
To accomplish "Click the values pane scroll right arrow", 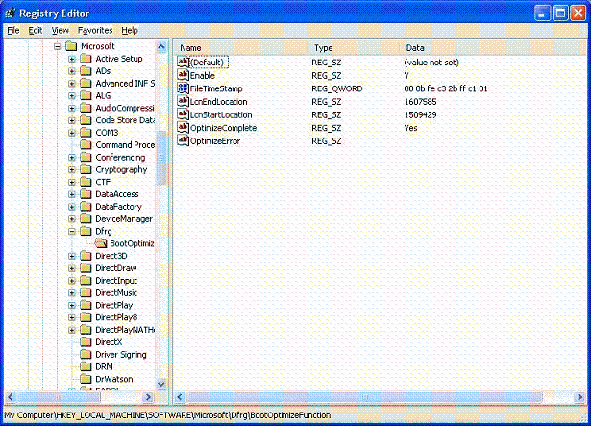I will pyautogui.click(x=579, y=397).
